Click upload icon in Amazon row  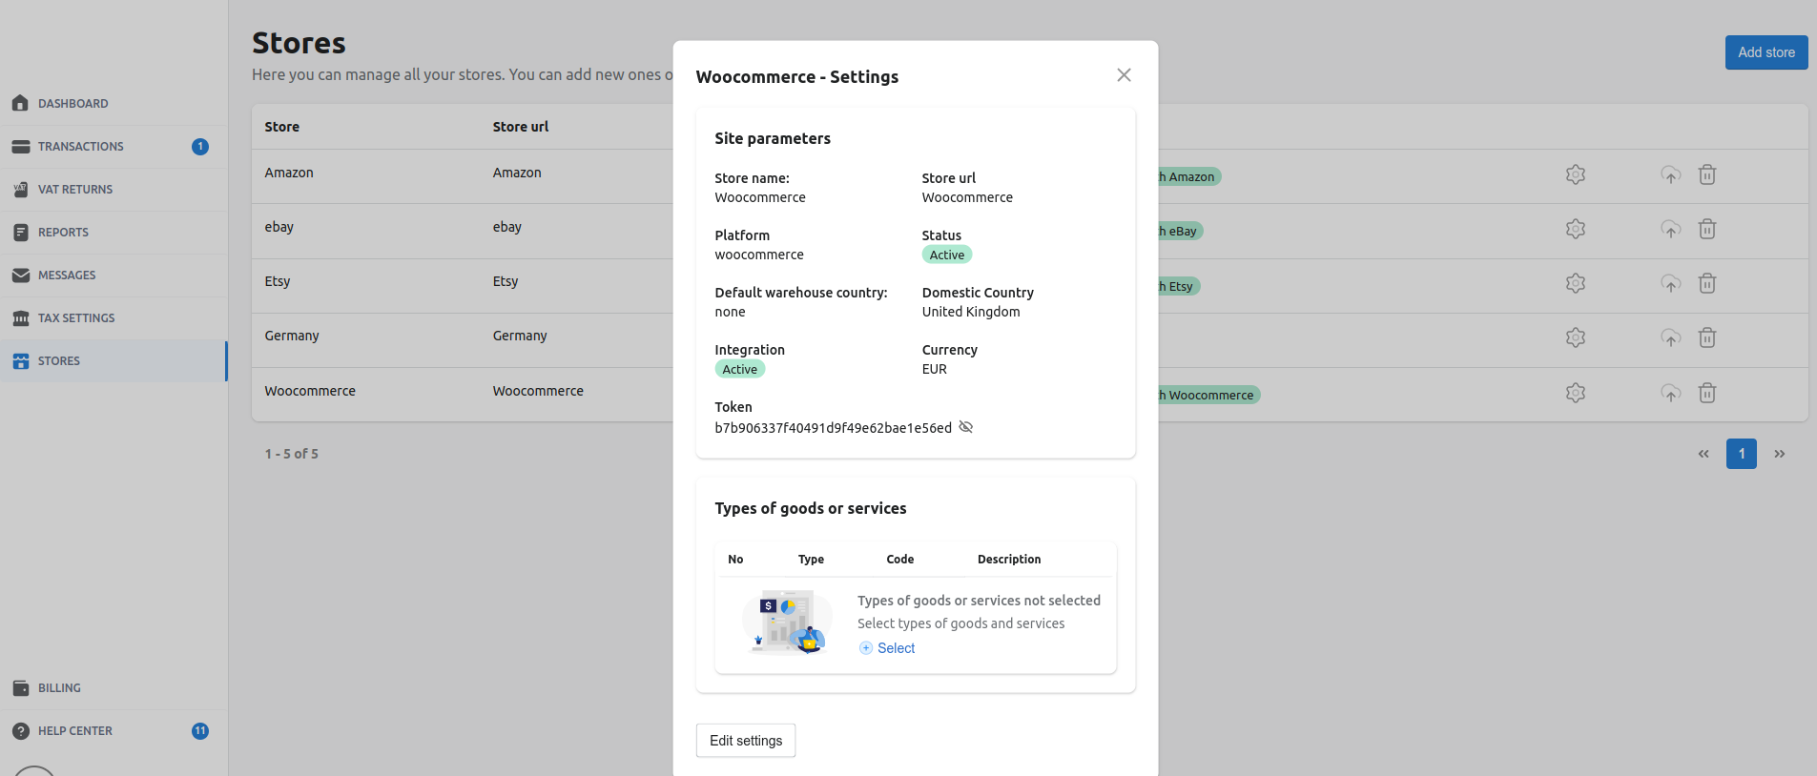(1670, 174)
